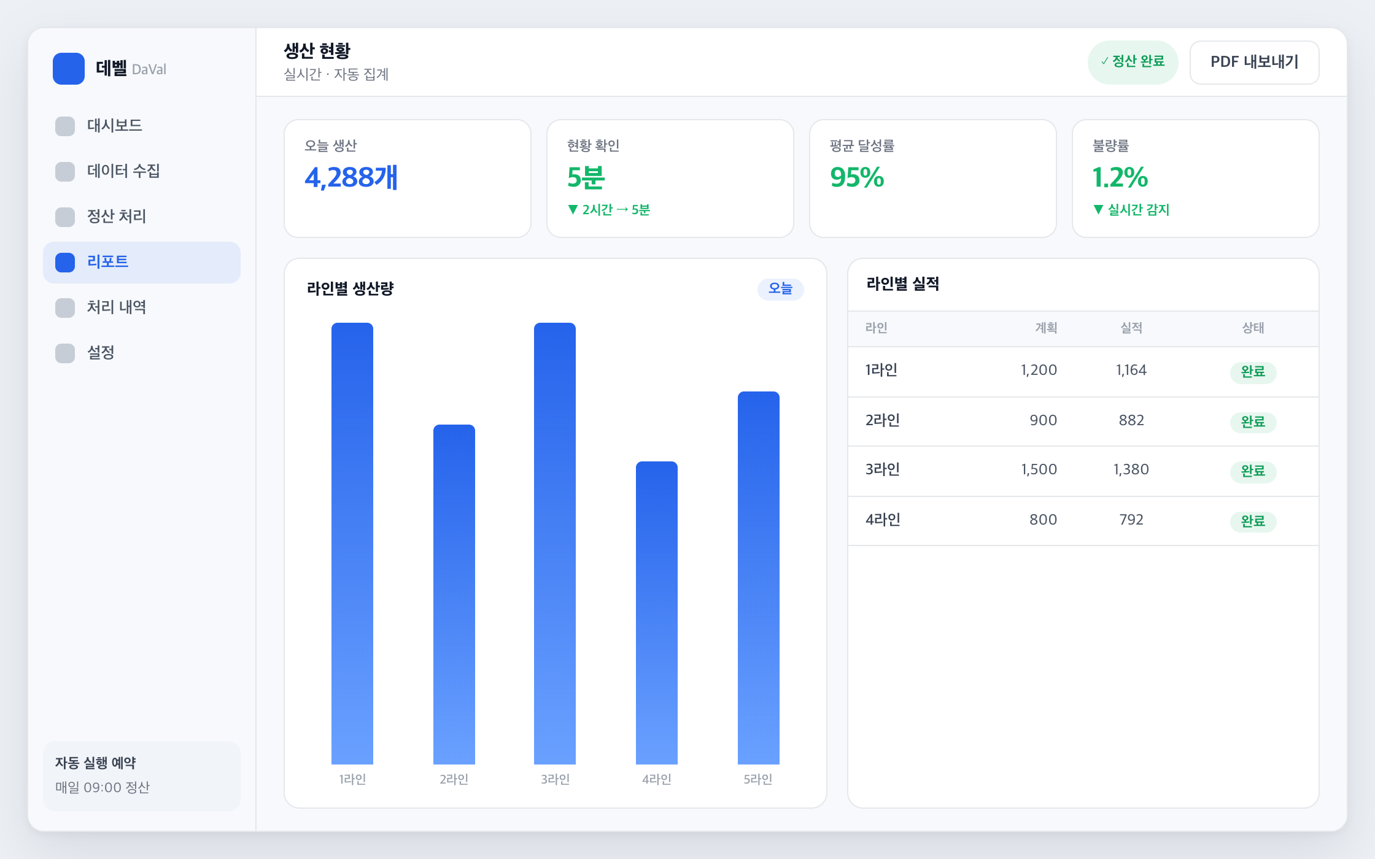The height and width of the screenshot is (859, 1375).
Task: Click the 3라인 bar in the chart
Action: [x=555, y=544]
